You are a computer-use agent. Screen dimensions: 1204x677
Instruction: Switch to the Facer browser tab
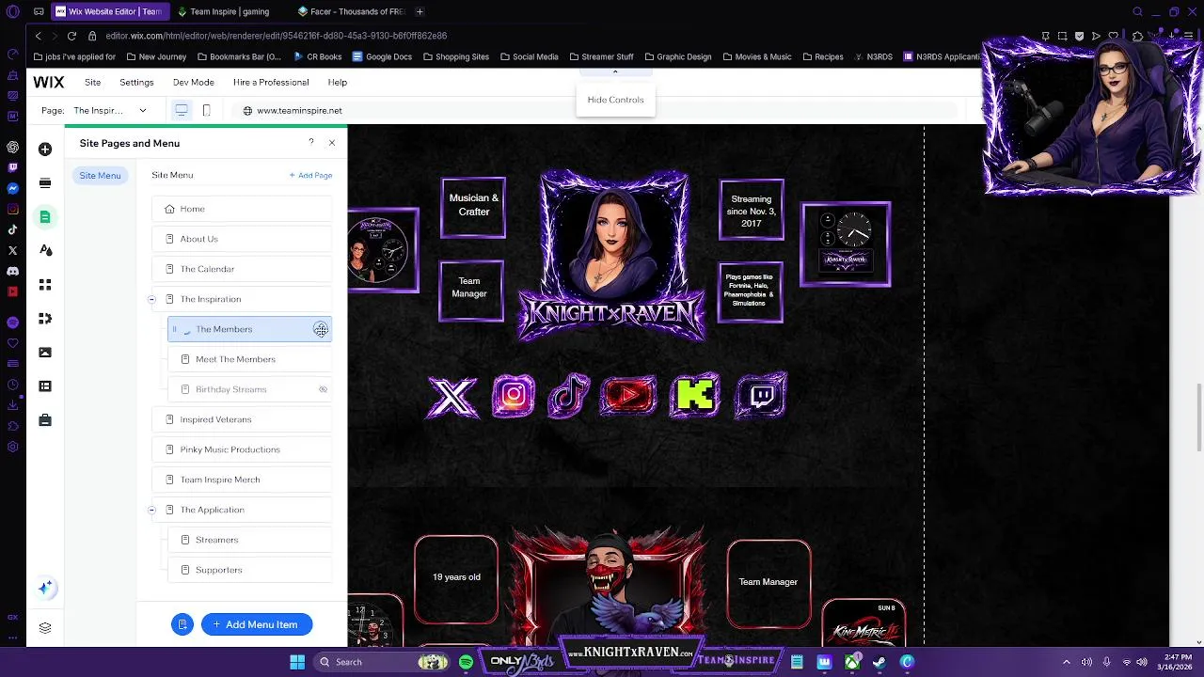click(350, 11)
